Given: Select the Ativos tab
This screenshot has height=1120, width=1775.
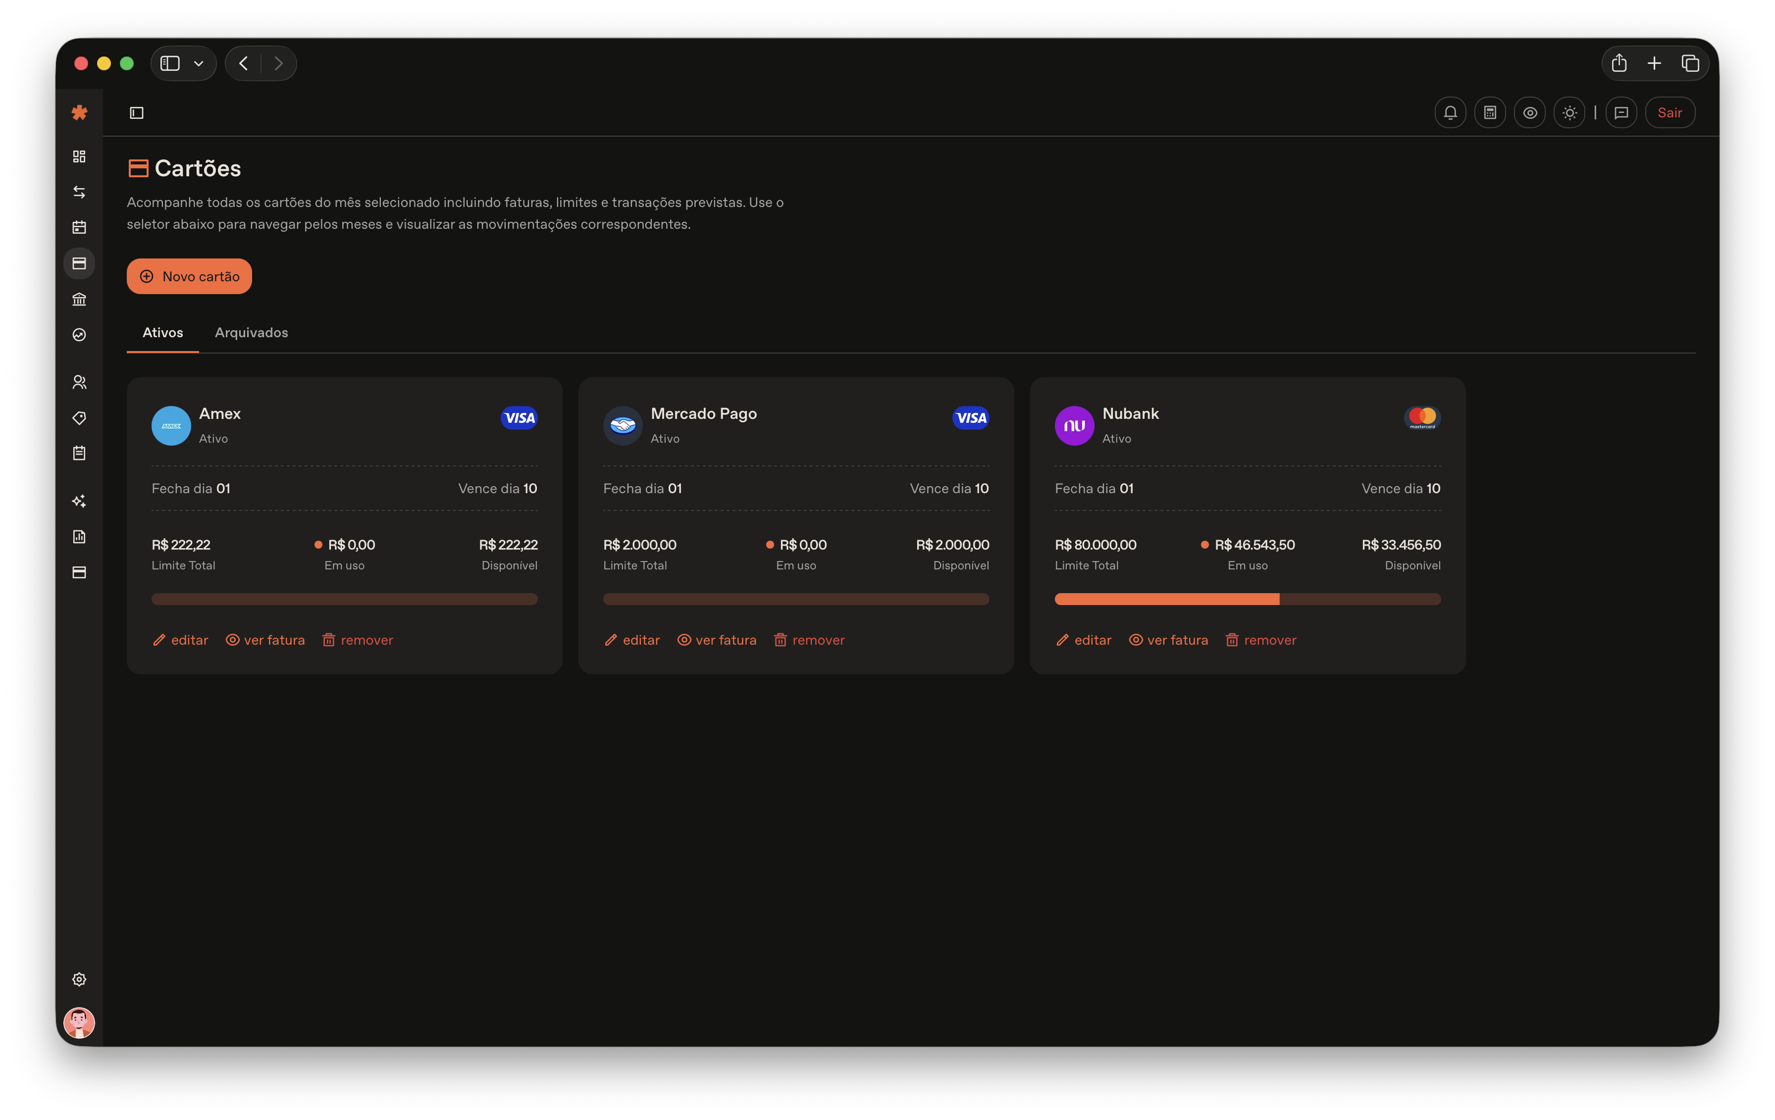Looking at the screenshot, I should (x=162, y=332).
